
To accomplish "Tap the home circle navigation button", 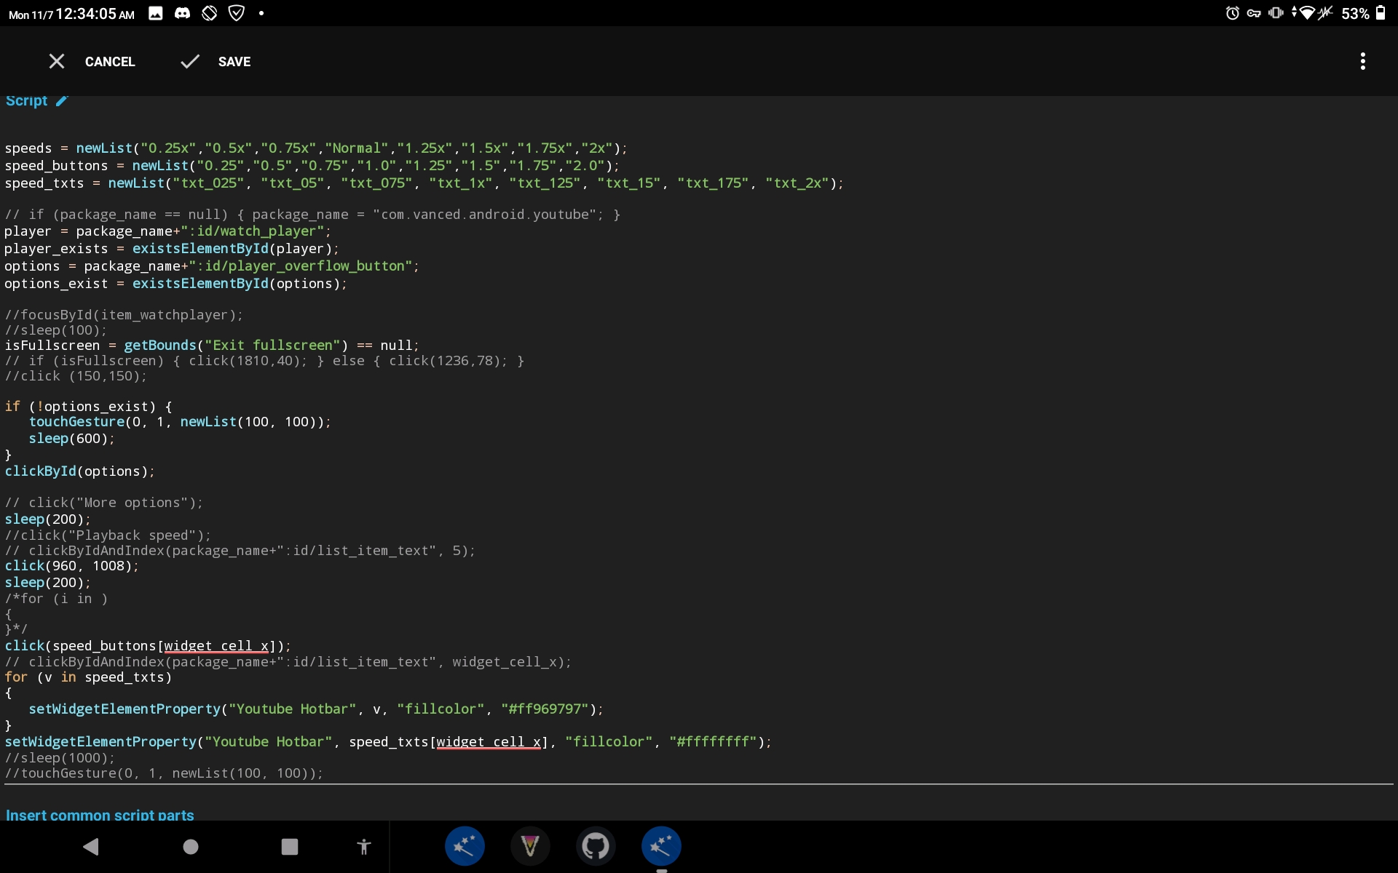I will pyautogui.click(x=189, y=847).
